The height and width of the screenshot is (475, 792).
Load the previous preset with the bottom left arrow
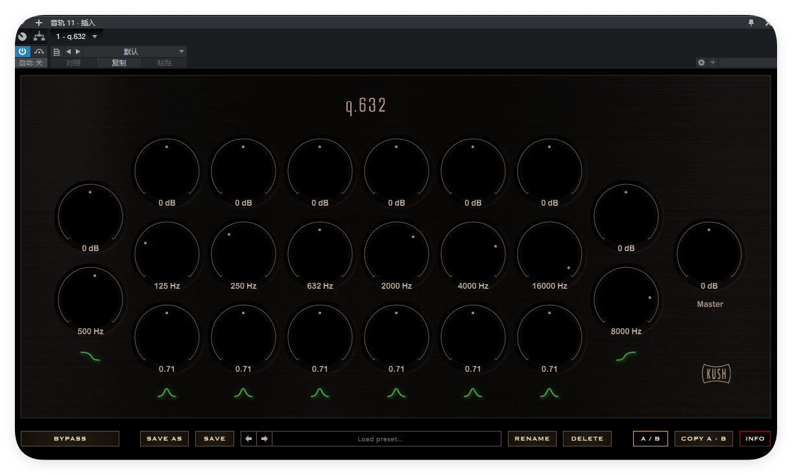tap(249, 439)
